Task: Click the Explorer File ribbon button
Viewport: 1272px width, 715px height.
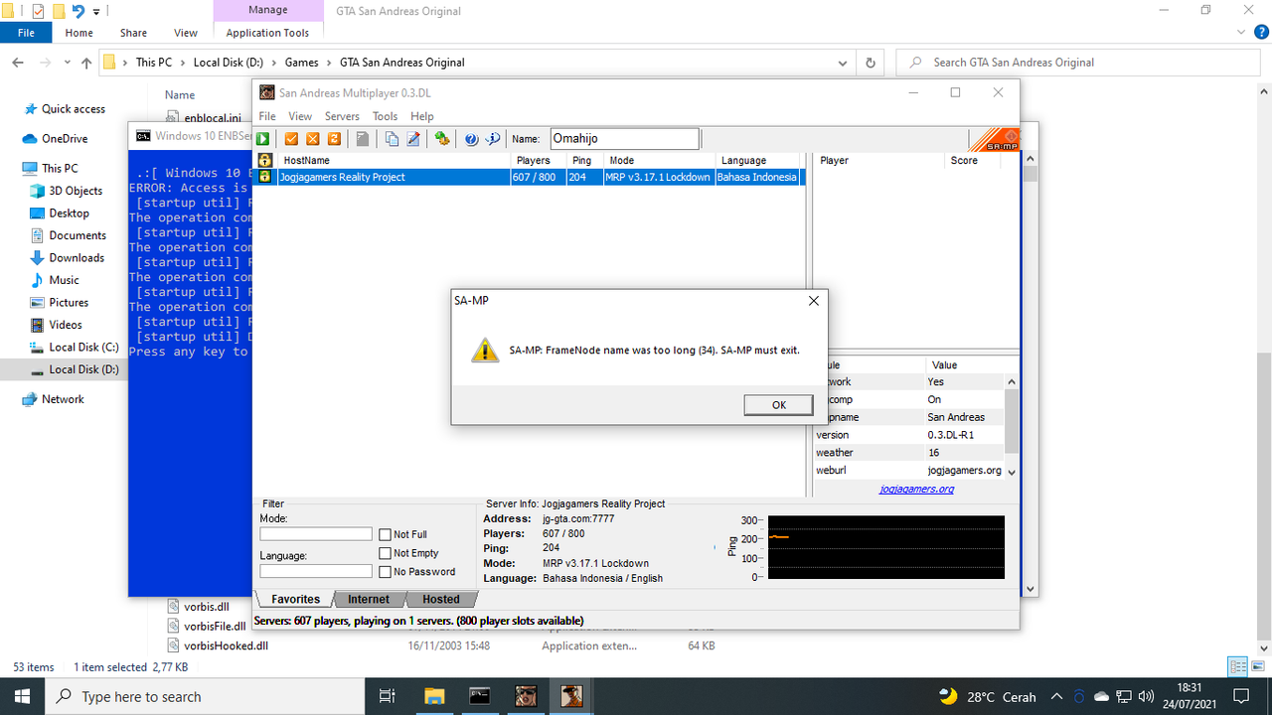Action: [x=26, y=33]
